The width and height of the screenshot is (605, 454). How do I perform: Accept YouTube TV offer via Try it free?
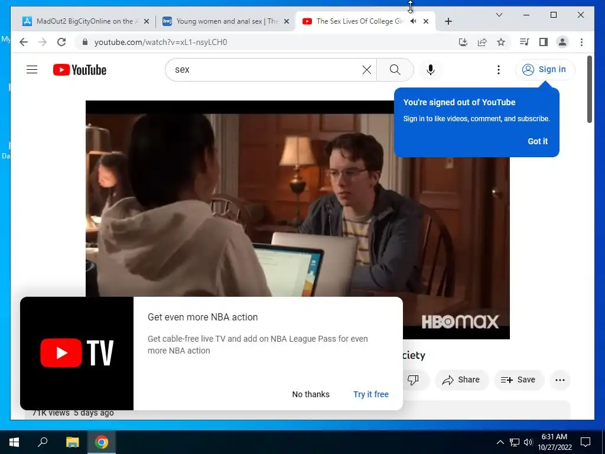[x=371, y=394]
